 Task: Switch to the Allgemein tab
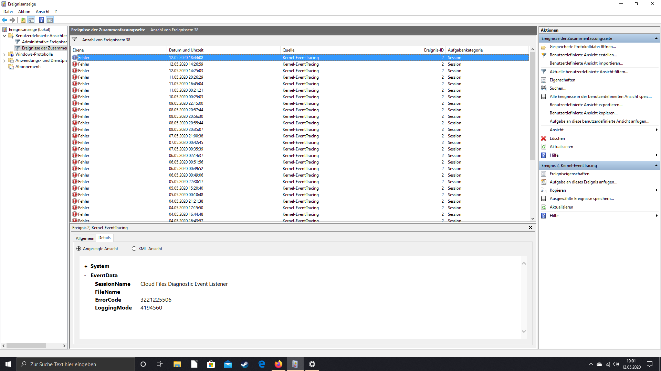point(85,238)
